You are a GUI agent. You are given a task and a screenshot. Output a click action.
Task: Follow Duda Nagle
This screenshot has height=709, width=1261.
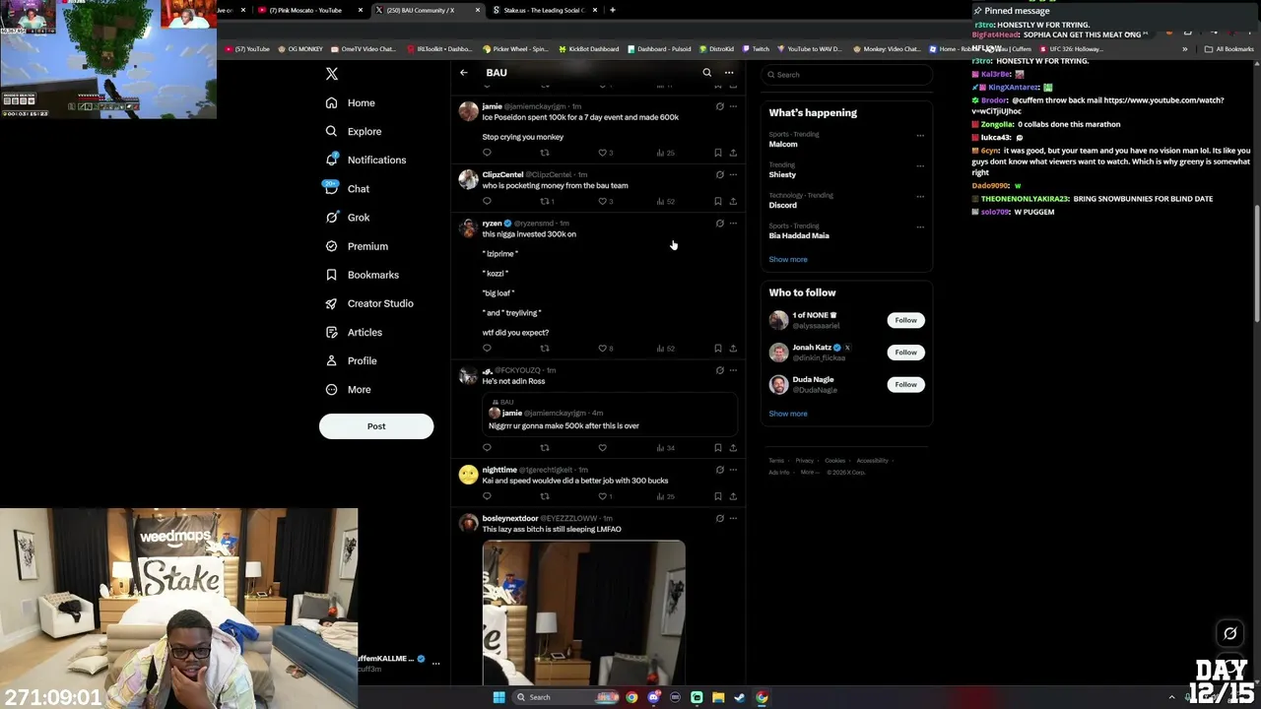pos(905,384)
